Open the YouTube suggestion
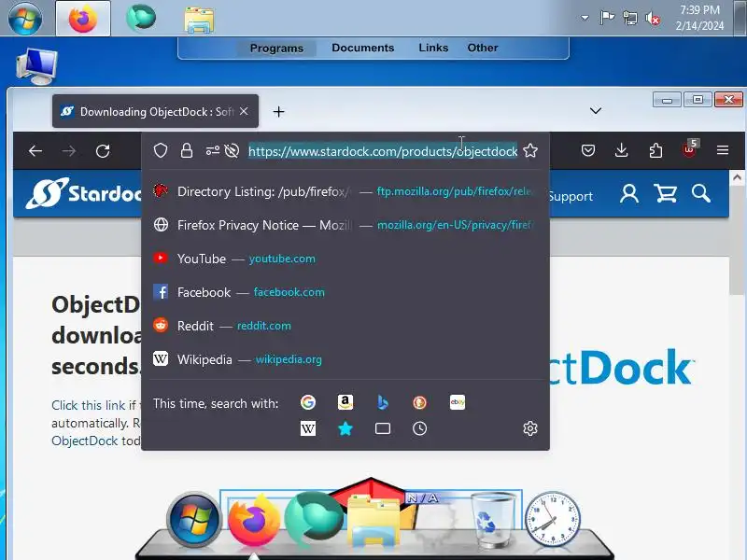Image resolution: width=747 pixels, height=560 pixels. pyautogui.click(x=345, y=259)
